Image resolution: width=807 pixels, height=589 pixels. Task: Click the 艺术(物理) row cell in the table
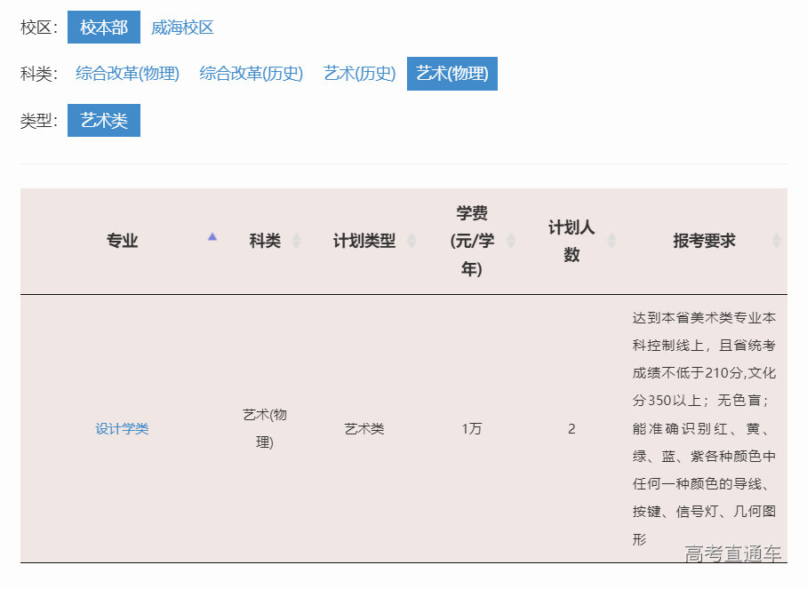[263, 427]
